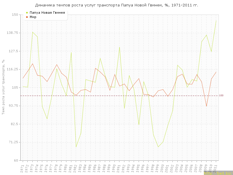Click the green Папуа Новая Гвинея legend marker

click(x=27, y=13)
